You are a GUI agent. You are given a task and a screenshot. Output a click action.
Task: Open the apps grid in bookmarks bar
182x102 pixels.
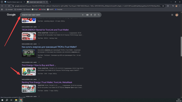click(x=2, y=9)
